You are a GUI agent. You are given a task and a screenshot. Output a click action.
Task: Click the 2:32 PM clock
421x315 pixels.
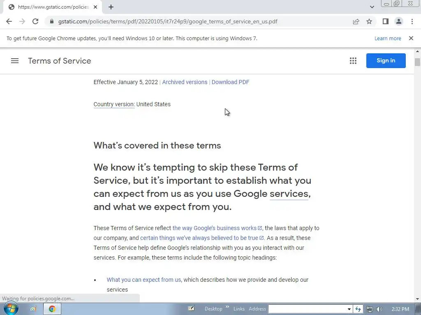[x=400, y=309]
